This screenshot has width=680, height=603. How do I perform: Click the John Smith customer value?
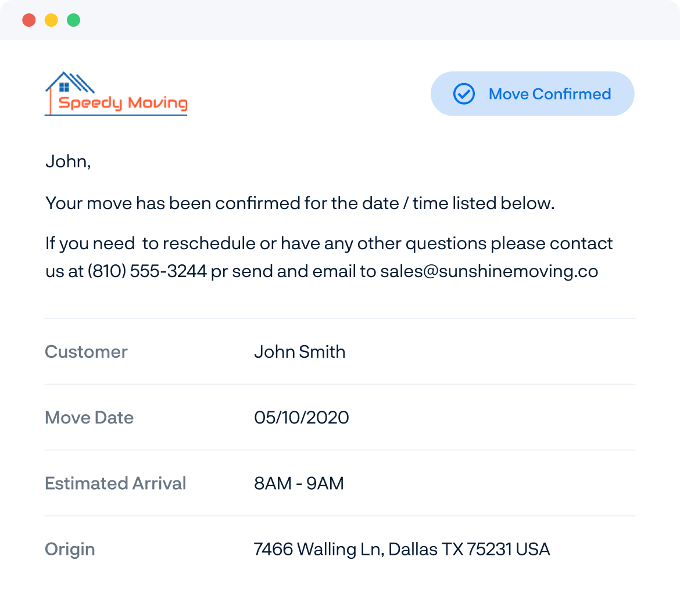click(x=300, y=351)
